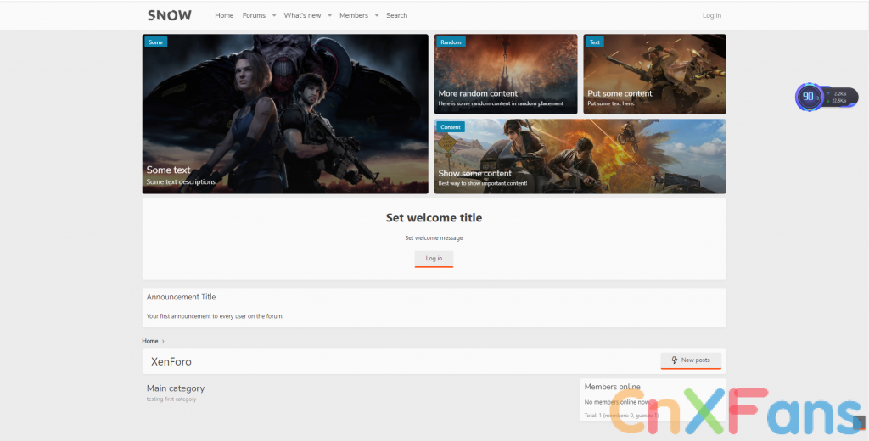
Task: Open the Forums nav item
Action: (254, 15)
